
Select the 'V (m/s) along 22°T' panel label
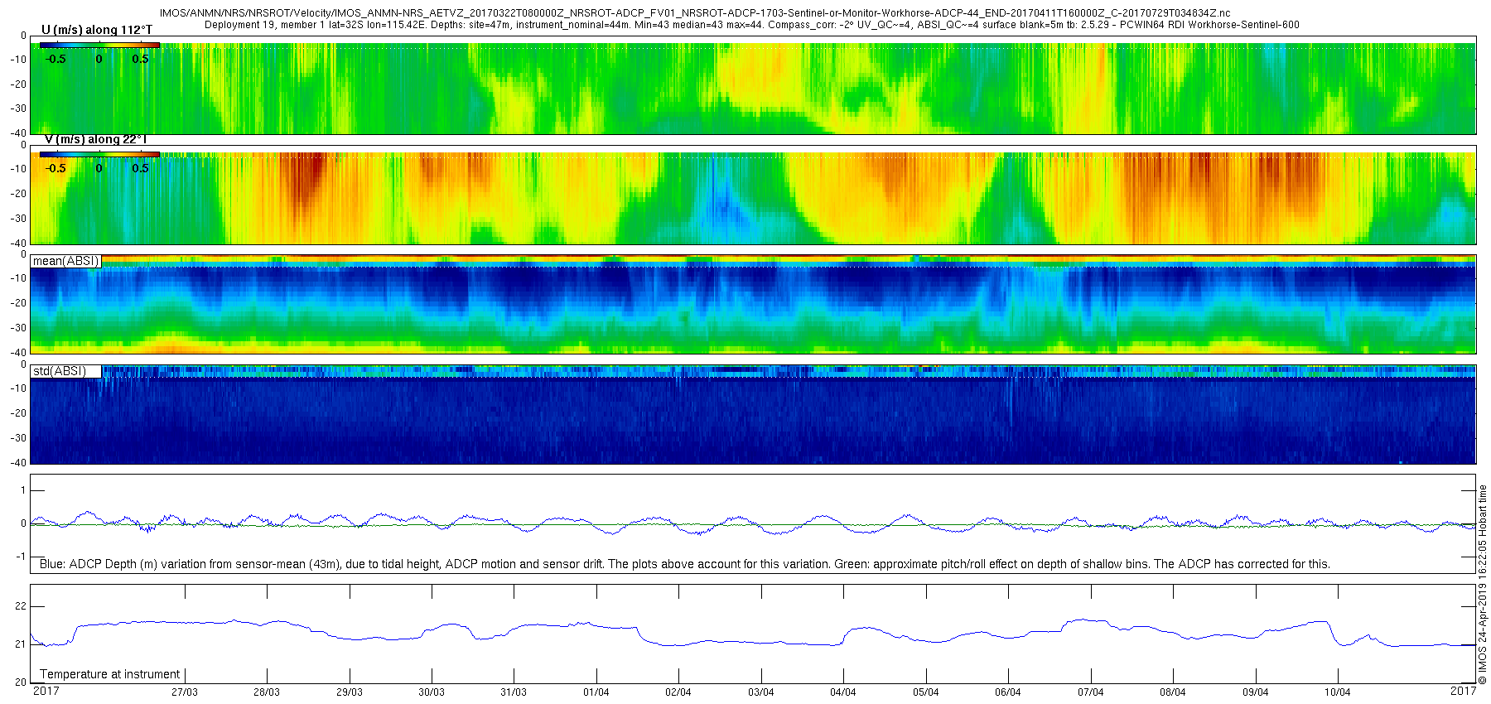(95, 139)
